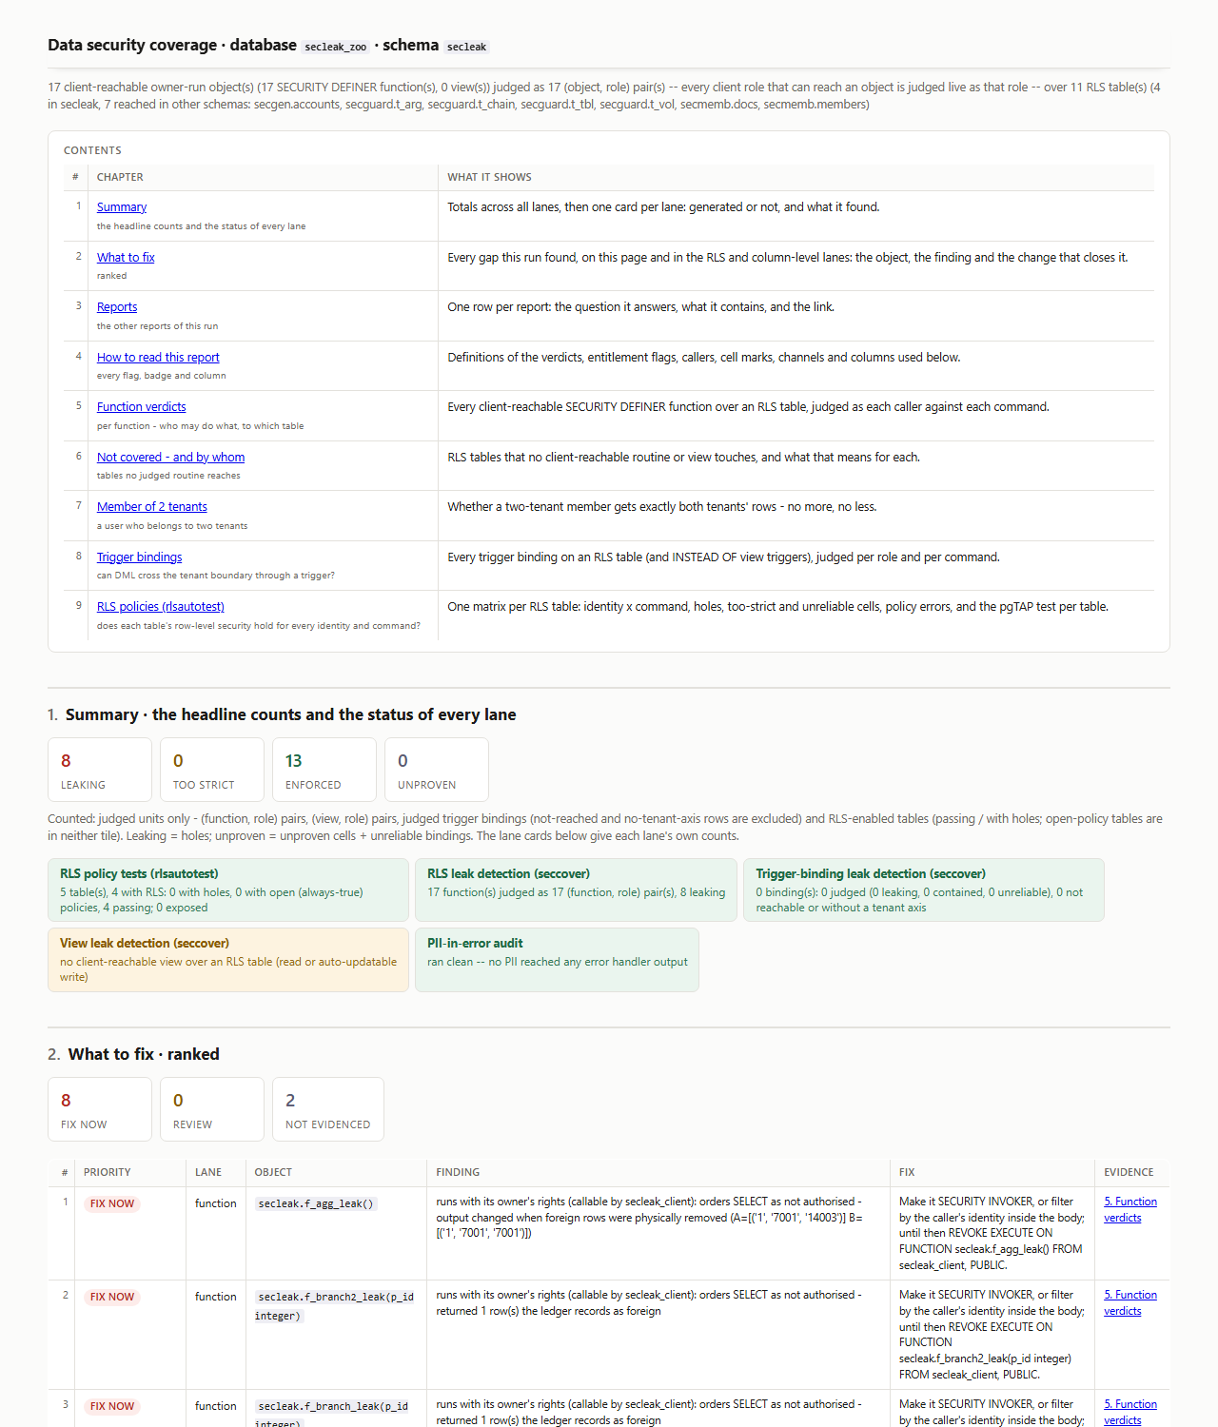Open the Reports chapter link

tap(117, 307)
